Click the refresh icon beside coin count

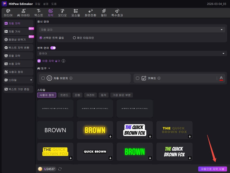60,169
